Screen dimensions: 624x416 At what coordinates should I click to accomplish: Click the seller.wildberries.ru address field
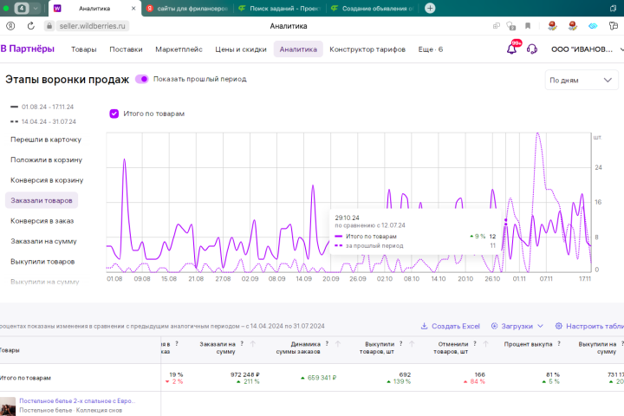pos(92,26)
